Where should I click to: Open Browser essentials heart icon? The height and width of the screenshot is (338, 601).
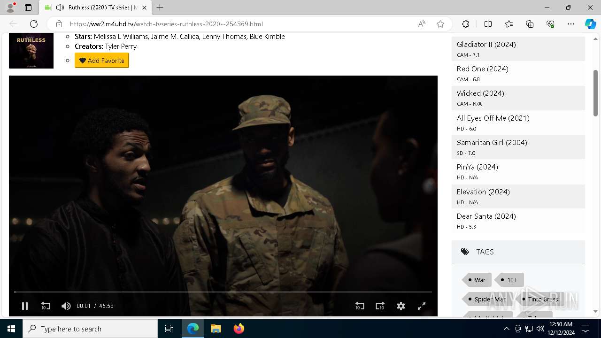550,24
